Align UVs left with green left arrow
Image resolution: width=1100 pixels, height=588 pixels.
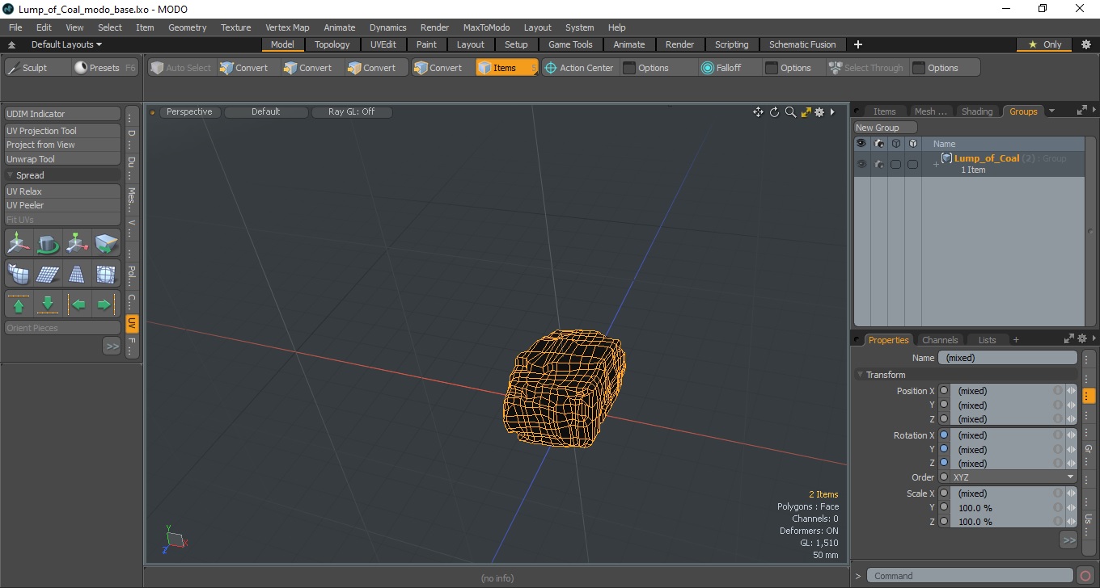[77, 304]
